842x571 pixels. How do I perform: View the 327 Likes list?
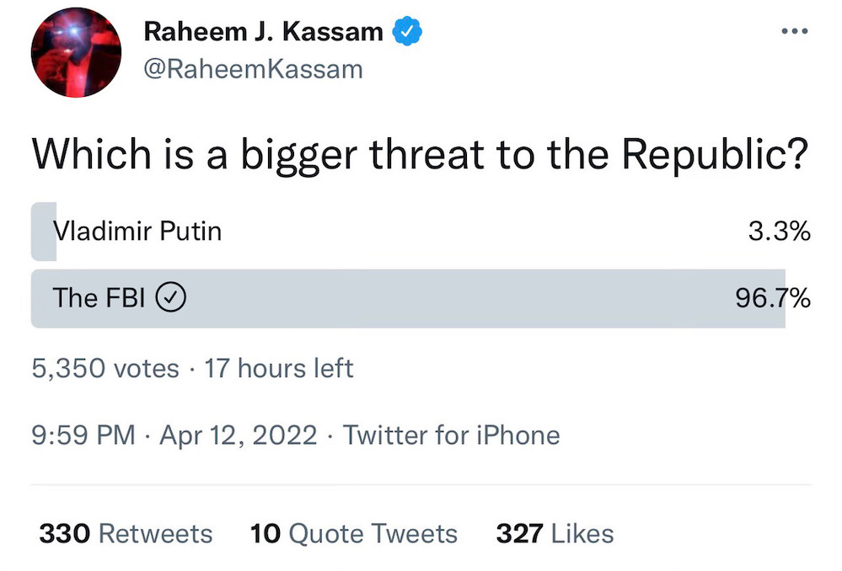[555, 533]
